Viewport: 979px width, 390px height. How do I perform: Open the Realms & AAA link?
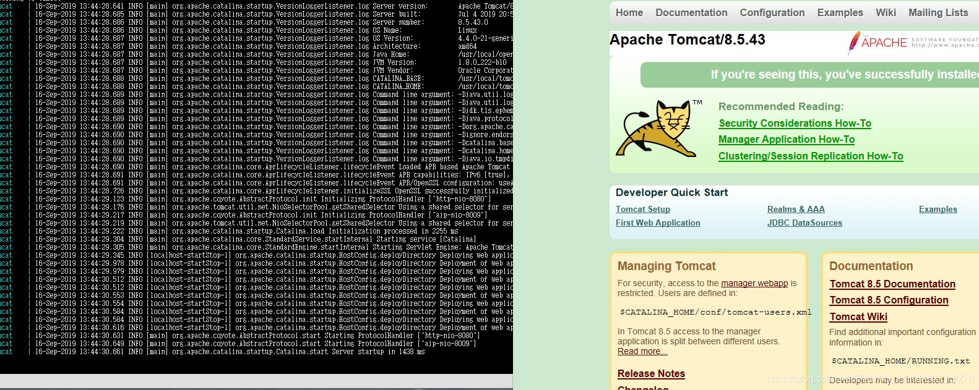point(796,210)
